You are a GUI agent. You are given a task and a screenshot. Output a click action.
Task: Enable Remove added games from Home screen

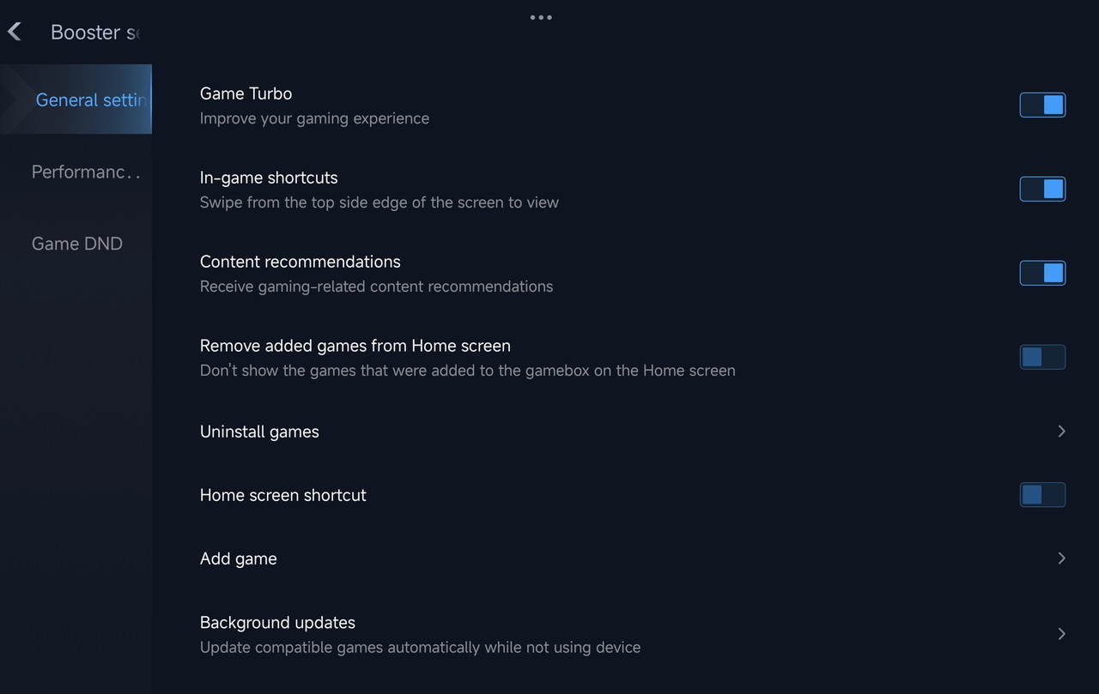point(1042,357)
